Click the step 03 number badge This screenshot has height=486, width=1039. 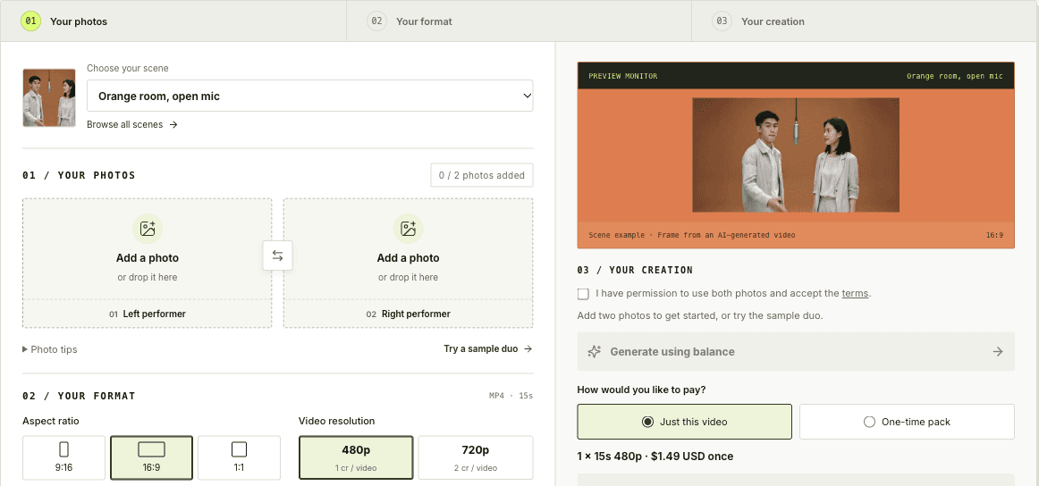coord(722,21)
